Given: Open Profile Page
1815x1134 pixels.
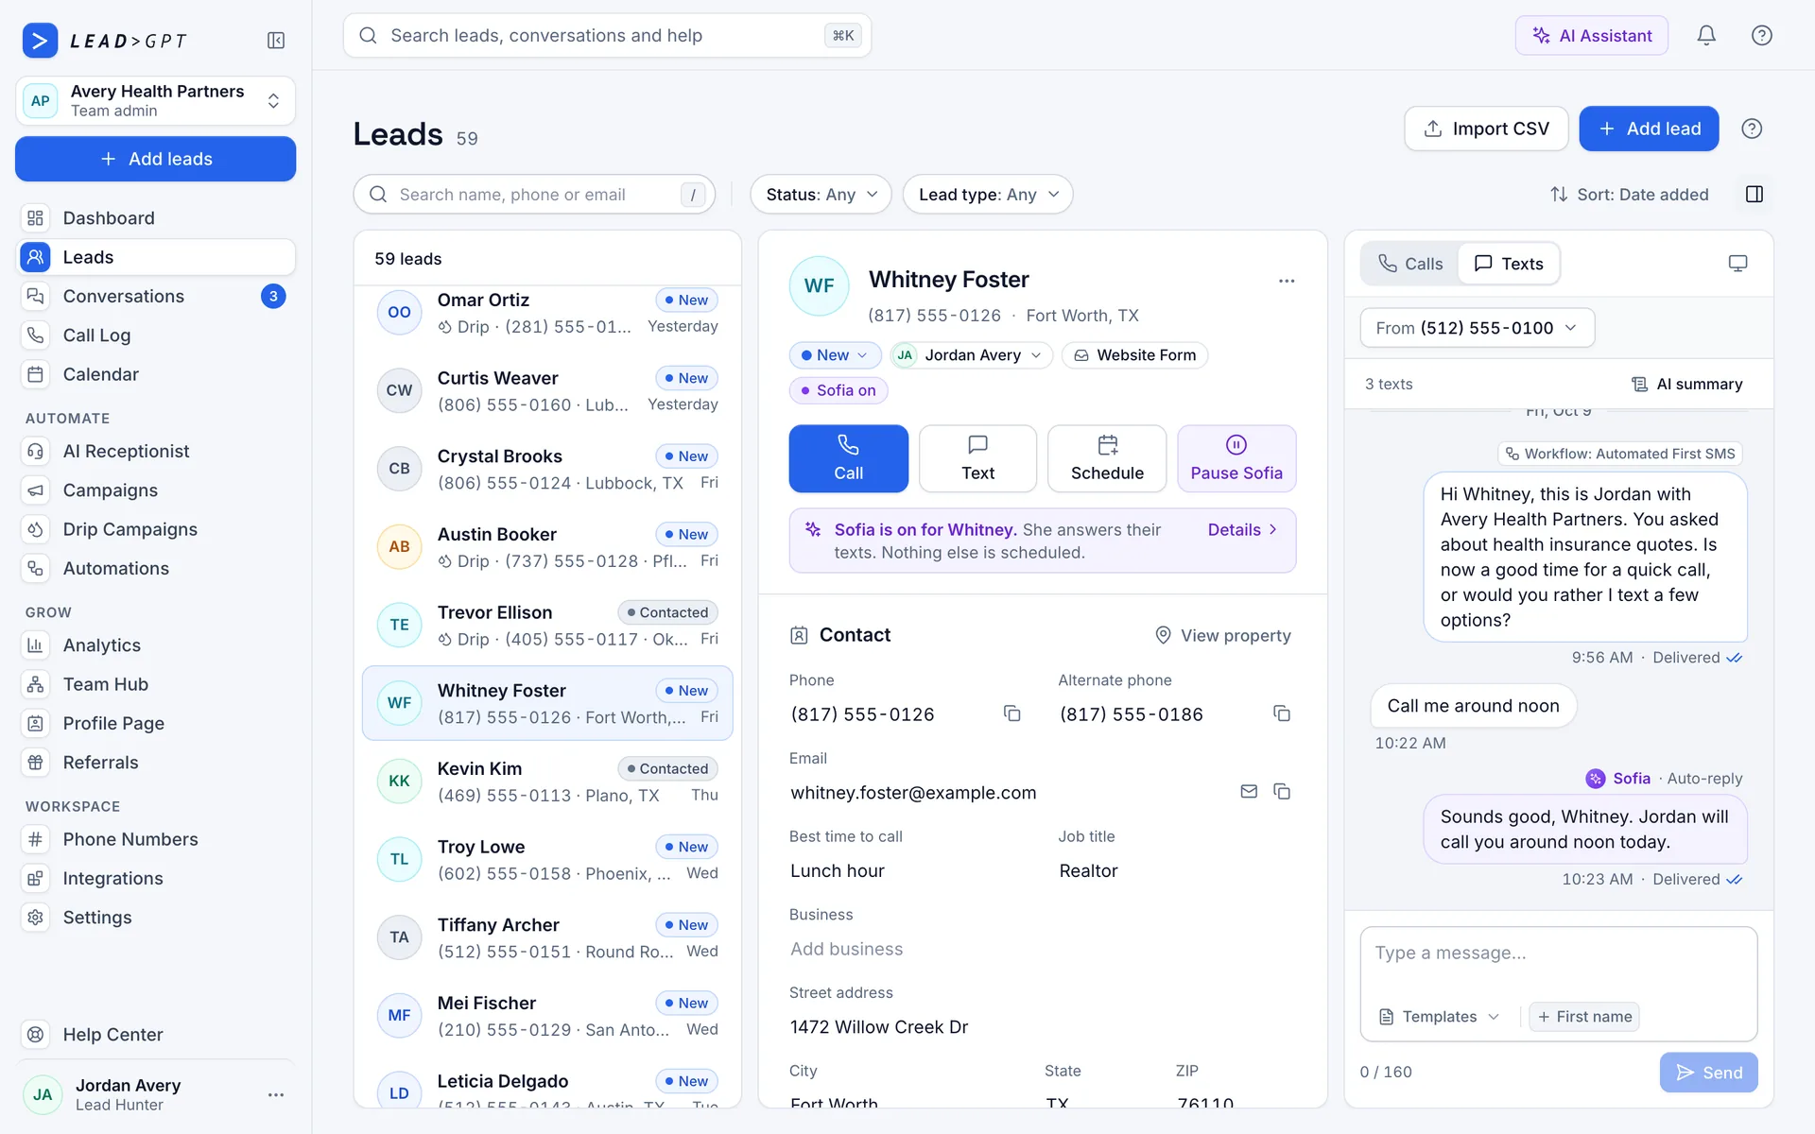Looking at the screenshot, I should [x=156, y=723].
